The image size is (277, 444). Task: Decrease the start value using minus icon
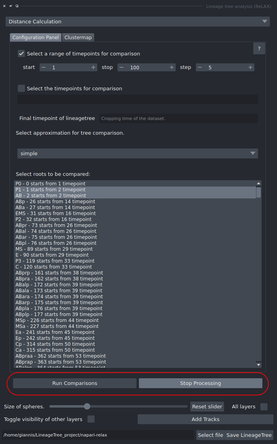[44, 67]
